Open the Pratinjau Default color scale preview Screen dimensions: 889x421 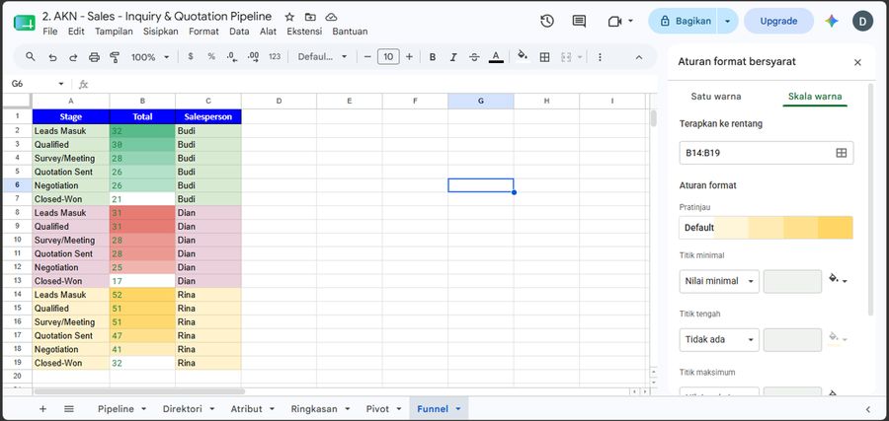[x=766, y=228]
